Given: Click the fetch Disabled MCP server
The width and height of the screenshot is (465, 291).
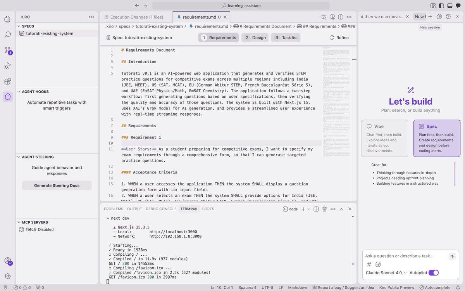Looking at the screenshot, I should point(57,229).
